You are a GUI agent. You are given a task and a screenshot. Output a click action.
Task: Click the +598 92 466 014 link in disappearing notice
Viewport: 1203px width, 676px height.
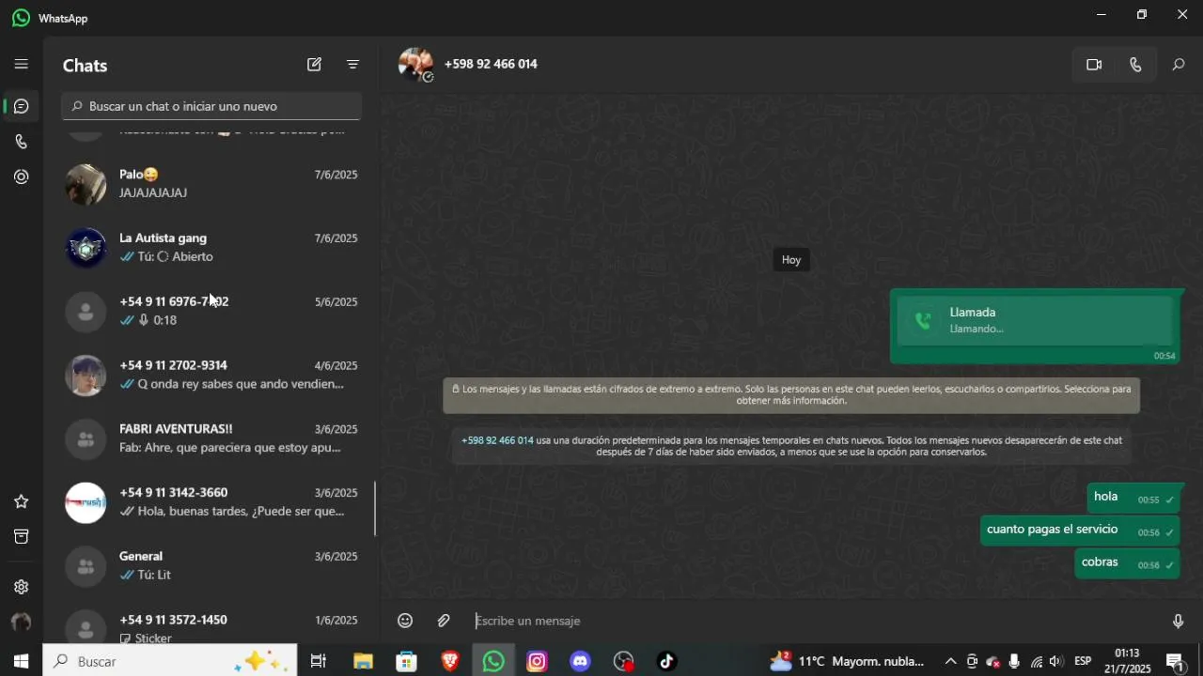click(497, 440)
